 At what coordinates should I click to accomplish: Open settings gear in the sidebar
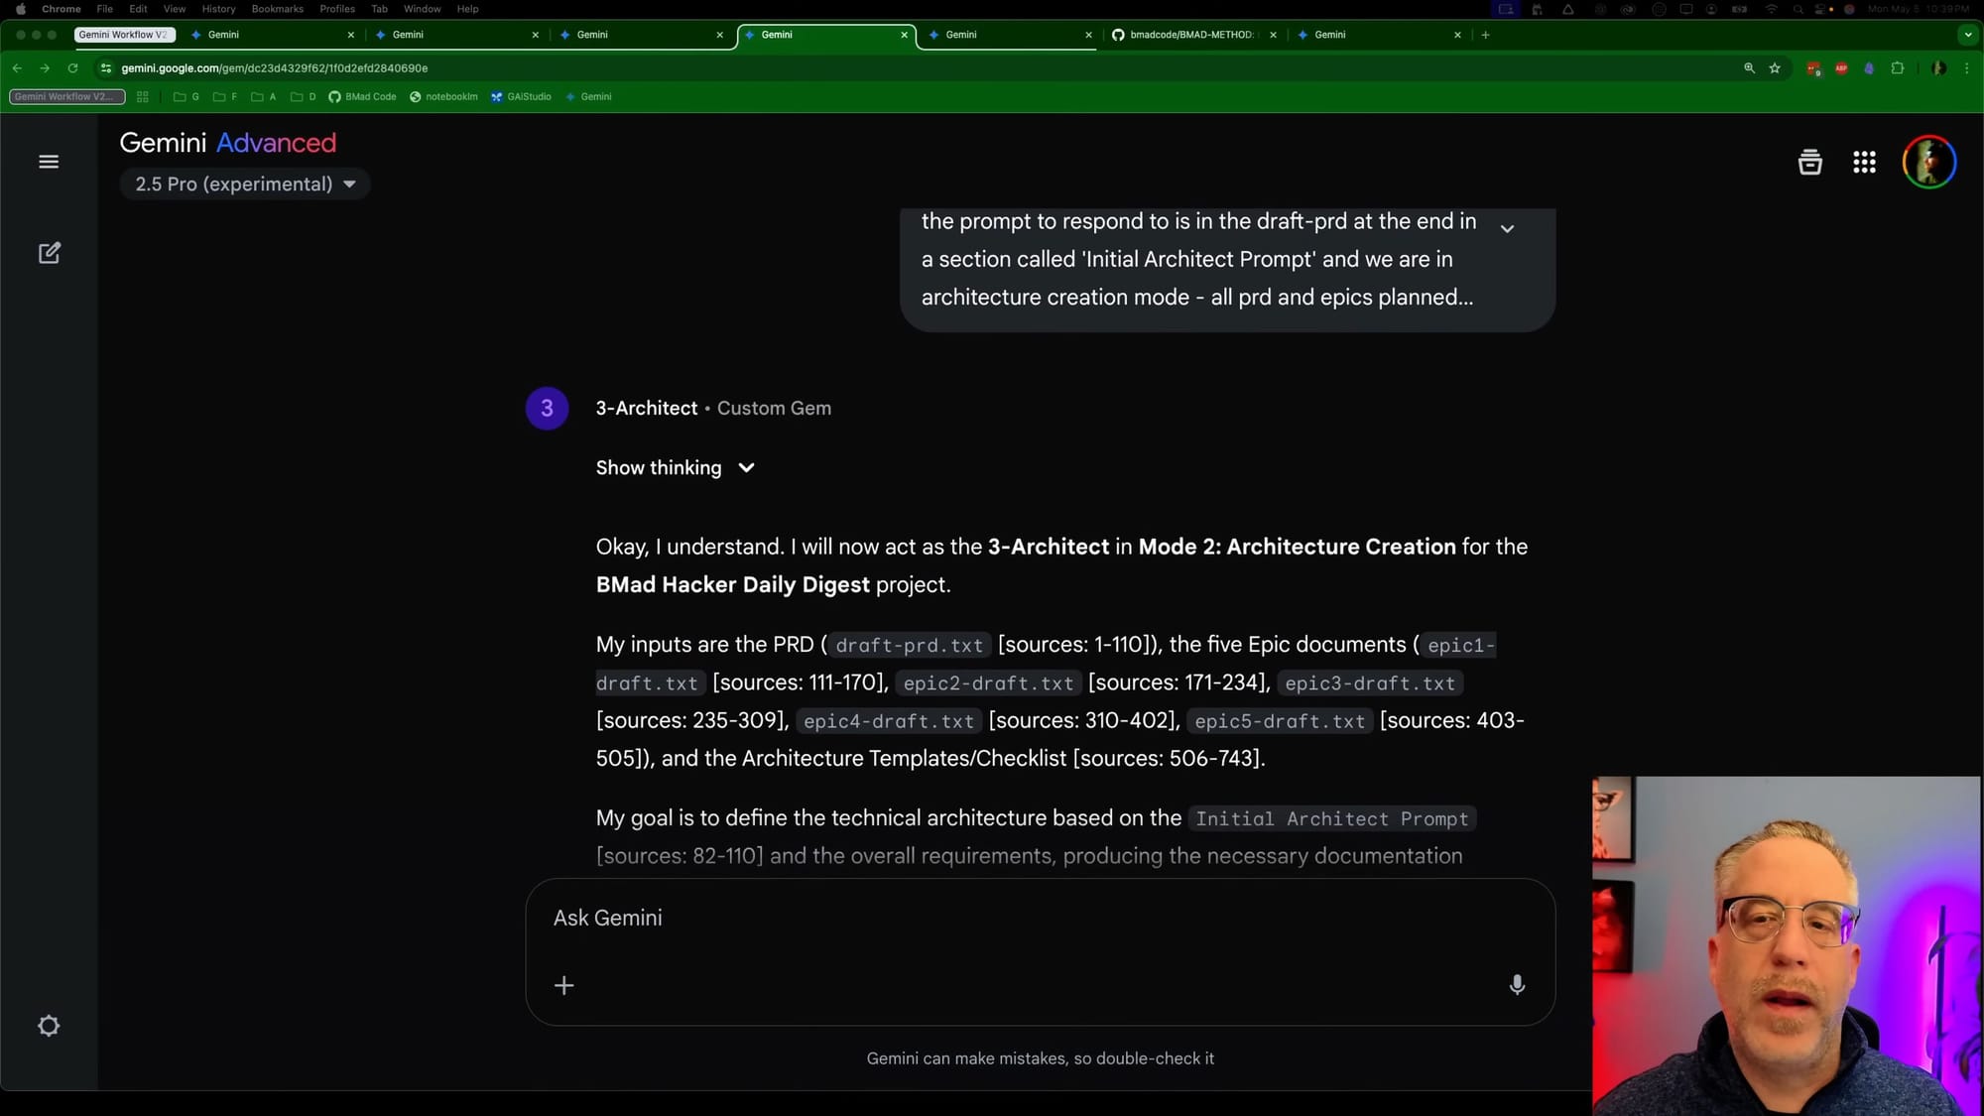pyautogui.click(x=49, y=1026)
